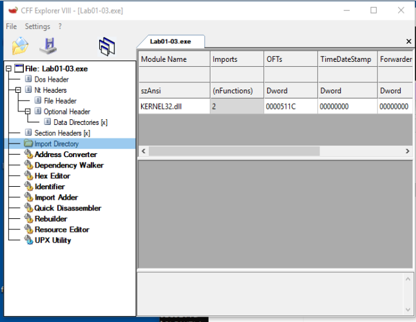The image size is (416, 322).
Task: Click the Import Directory folder icon
Action: pos(28,144)
